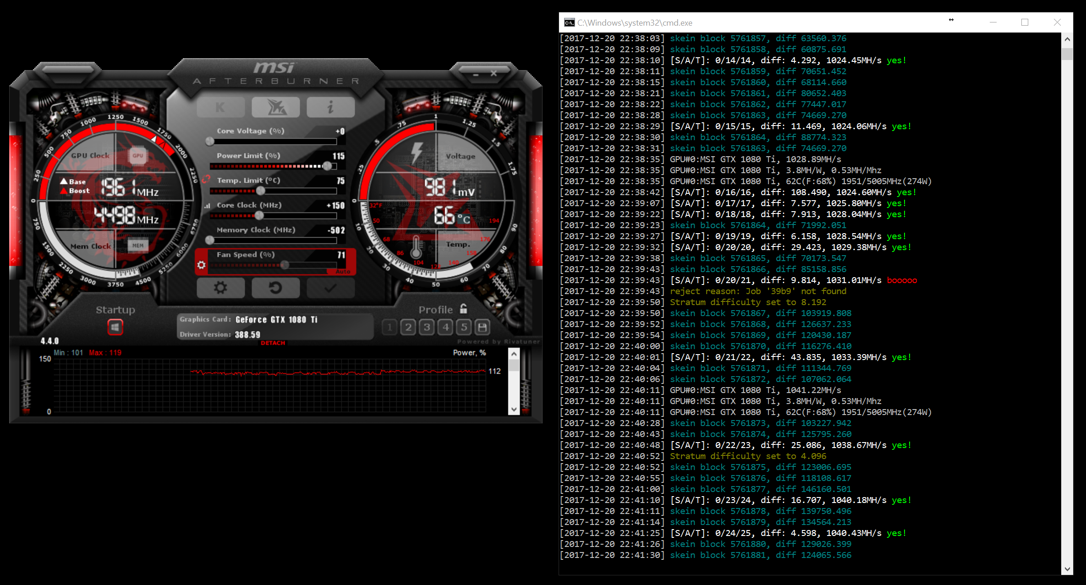This screenshot has width=1086, height=585.
Task: Click the MEM chip icon in the clock gauge
Action: click(x=138, y=246)
